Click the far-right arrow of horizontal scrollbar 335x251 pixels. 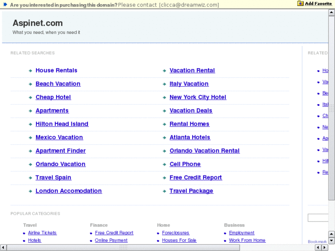325,248
